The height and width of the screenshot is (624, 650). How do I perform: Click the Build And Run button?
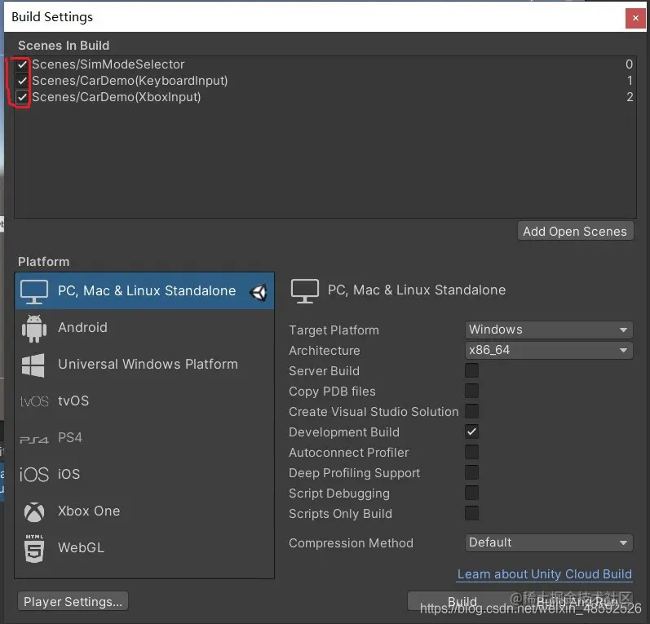tap(577, 601)
